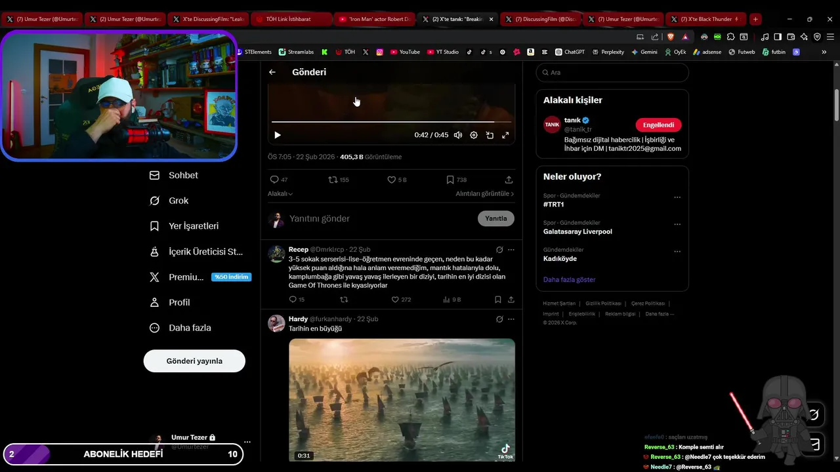This screenshot has height=472, width=840.
Task: Open Grok in sidebar
Action: 169,201
